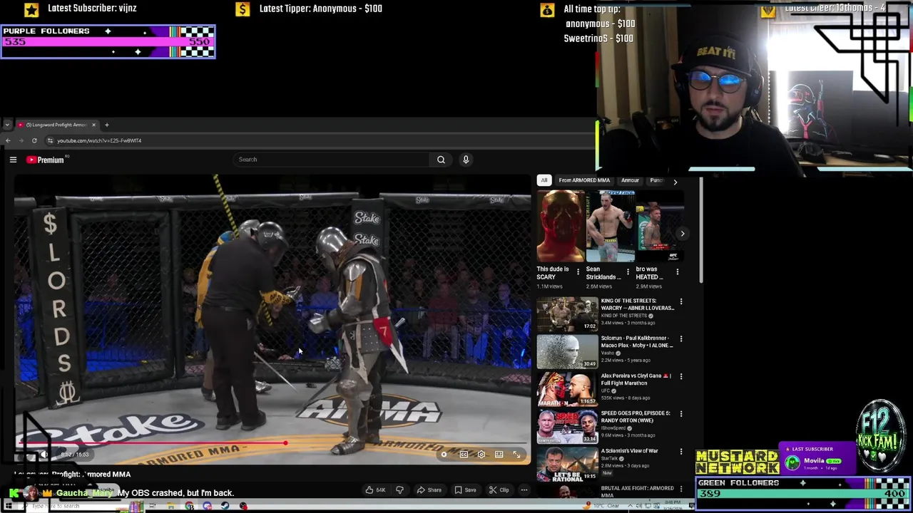Open the Sean Stricklands short thumbnail
The height and width of the screenshot is (513, 913).
tap(610, 227)
